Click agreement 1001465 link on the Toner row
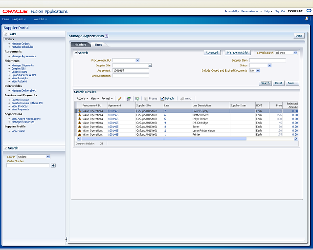313x250 pixels. point(113,127)
